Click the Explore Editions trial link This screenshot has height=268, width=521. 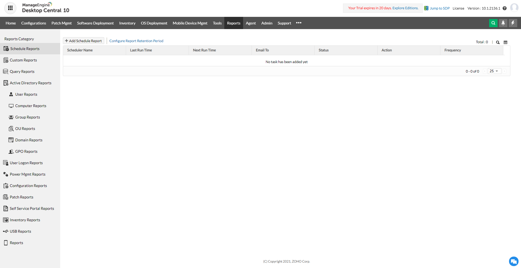pos(405,8)
